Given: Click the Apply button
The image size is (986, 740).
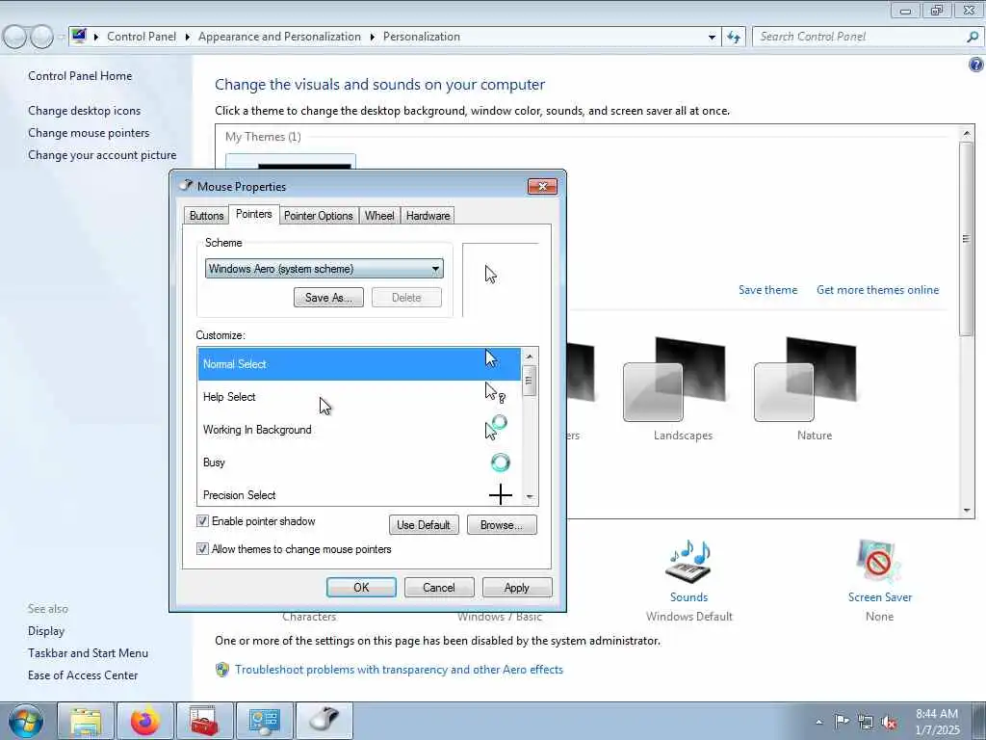Looking at the screenshot, I should point(517,587).
